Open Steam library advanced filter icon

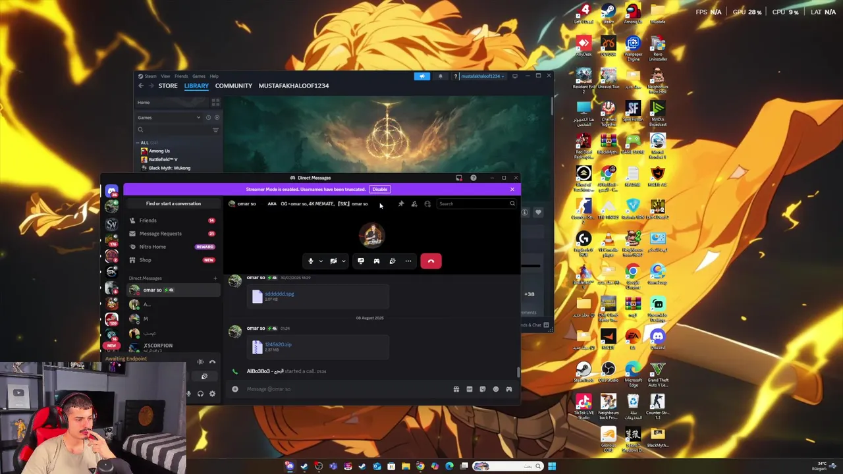[x=215, y=130]
